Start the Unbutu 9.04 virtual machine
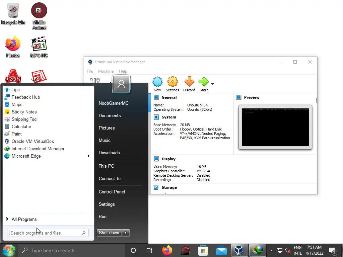The height and width of the screenshot is (257, 343). pyautogui.click(x=204, y=84)
